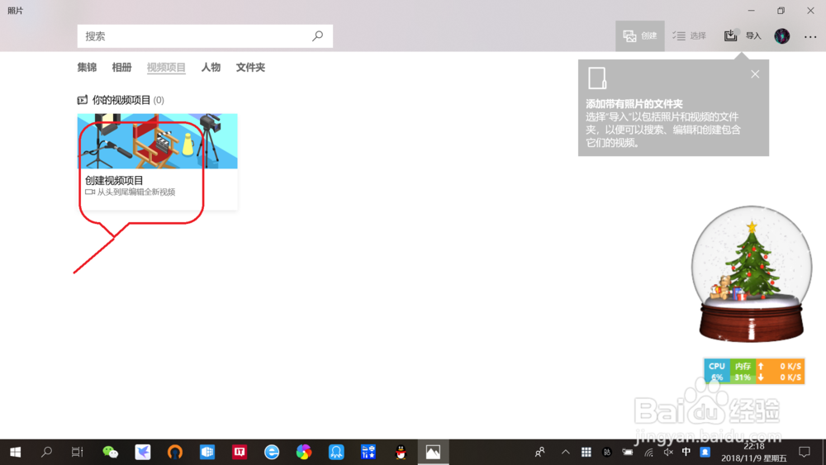The image size is (826, 465).
Task: Close the 添加带有照片的文件夹 tooltip
Action: tap(755, 74)
